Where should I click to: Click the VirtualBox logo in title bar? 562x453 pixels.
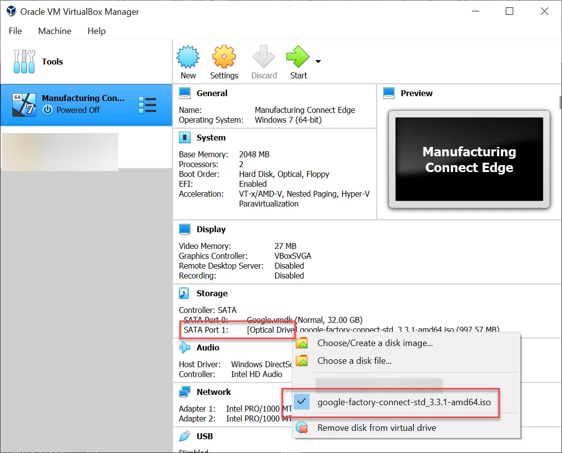(11, 11)
